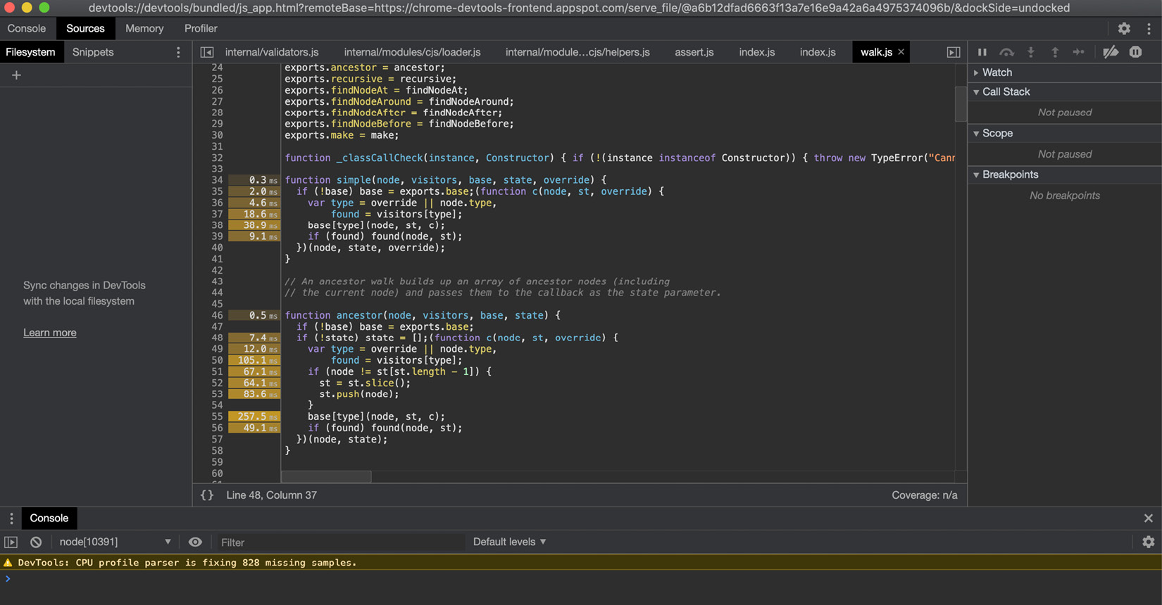The height and width of the screenshot is (605, 1162).
Task: Click 'exports.findNodeAround' code line
Action: tap(399, 101)
